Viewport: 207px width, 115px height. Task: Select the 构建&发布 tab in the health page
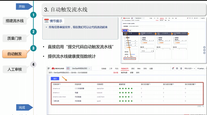point(125,69)
